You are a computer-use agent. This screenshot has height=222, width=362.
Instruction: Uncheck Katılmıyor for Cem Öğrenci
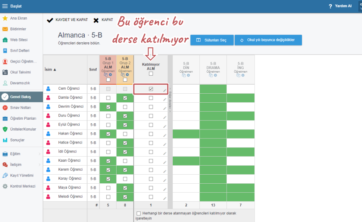click(x=151, y=89)
